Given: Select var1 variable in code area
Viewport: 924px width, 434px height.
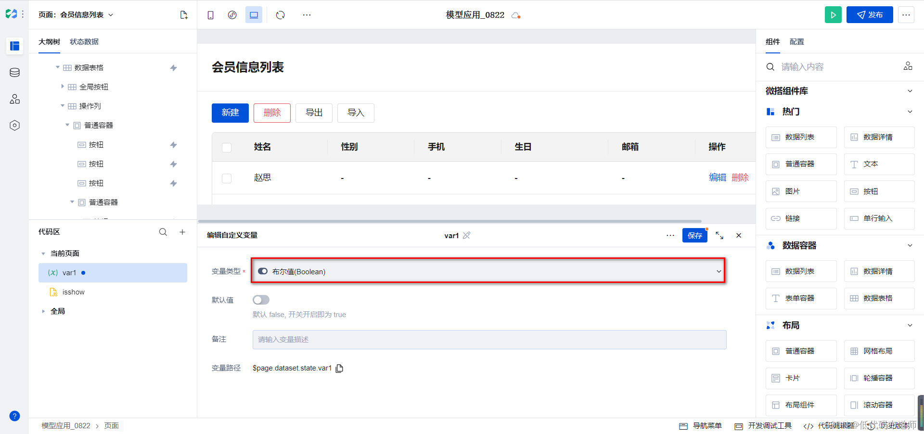Looking at the screenshot, I should [x=113, y=273].
